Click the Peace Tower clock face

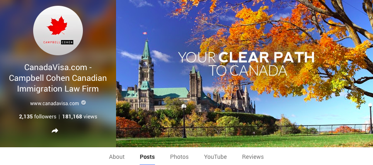pyautogui.click(x=145, y=64)
